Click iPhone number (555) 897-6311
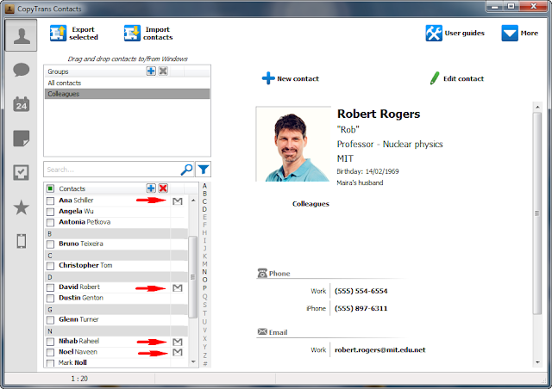 [x=361, y=308]
